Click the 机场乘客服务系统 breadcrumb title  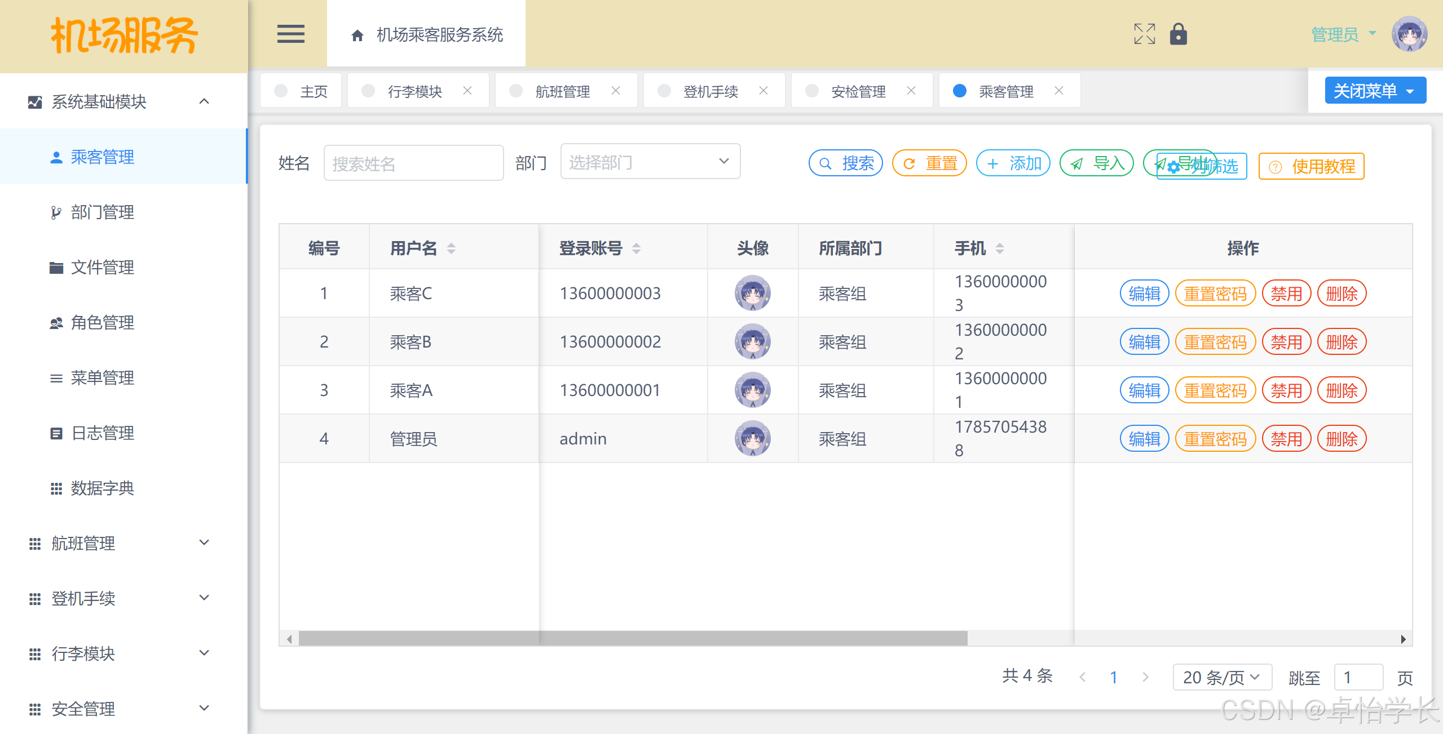pos(440,35)
